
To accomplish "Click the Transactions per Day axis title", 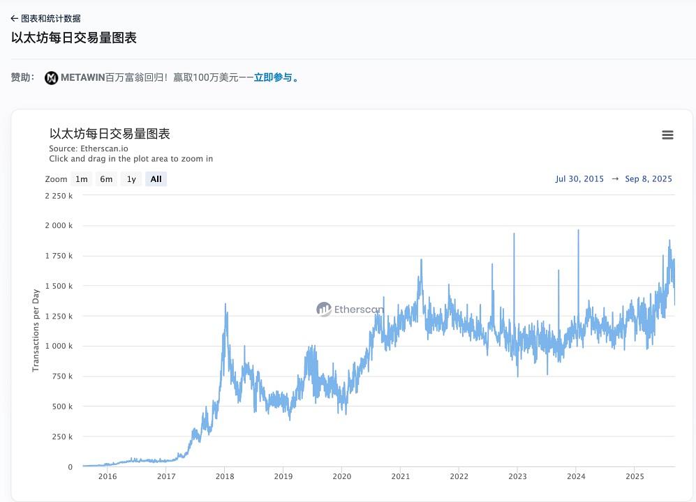I will point(36,330).
